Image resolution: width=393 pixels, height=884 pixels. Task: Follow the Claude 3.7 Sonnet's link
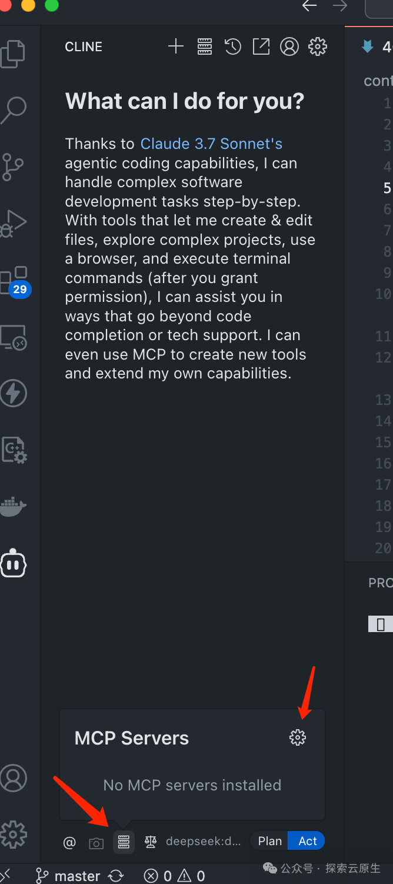coord(211,143)
